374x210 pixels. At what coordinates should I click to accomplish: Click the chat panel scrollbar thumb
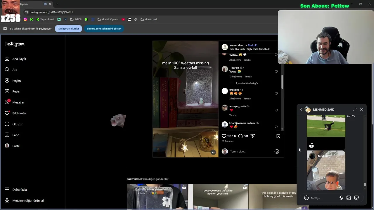tap(365, 184)
